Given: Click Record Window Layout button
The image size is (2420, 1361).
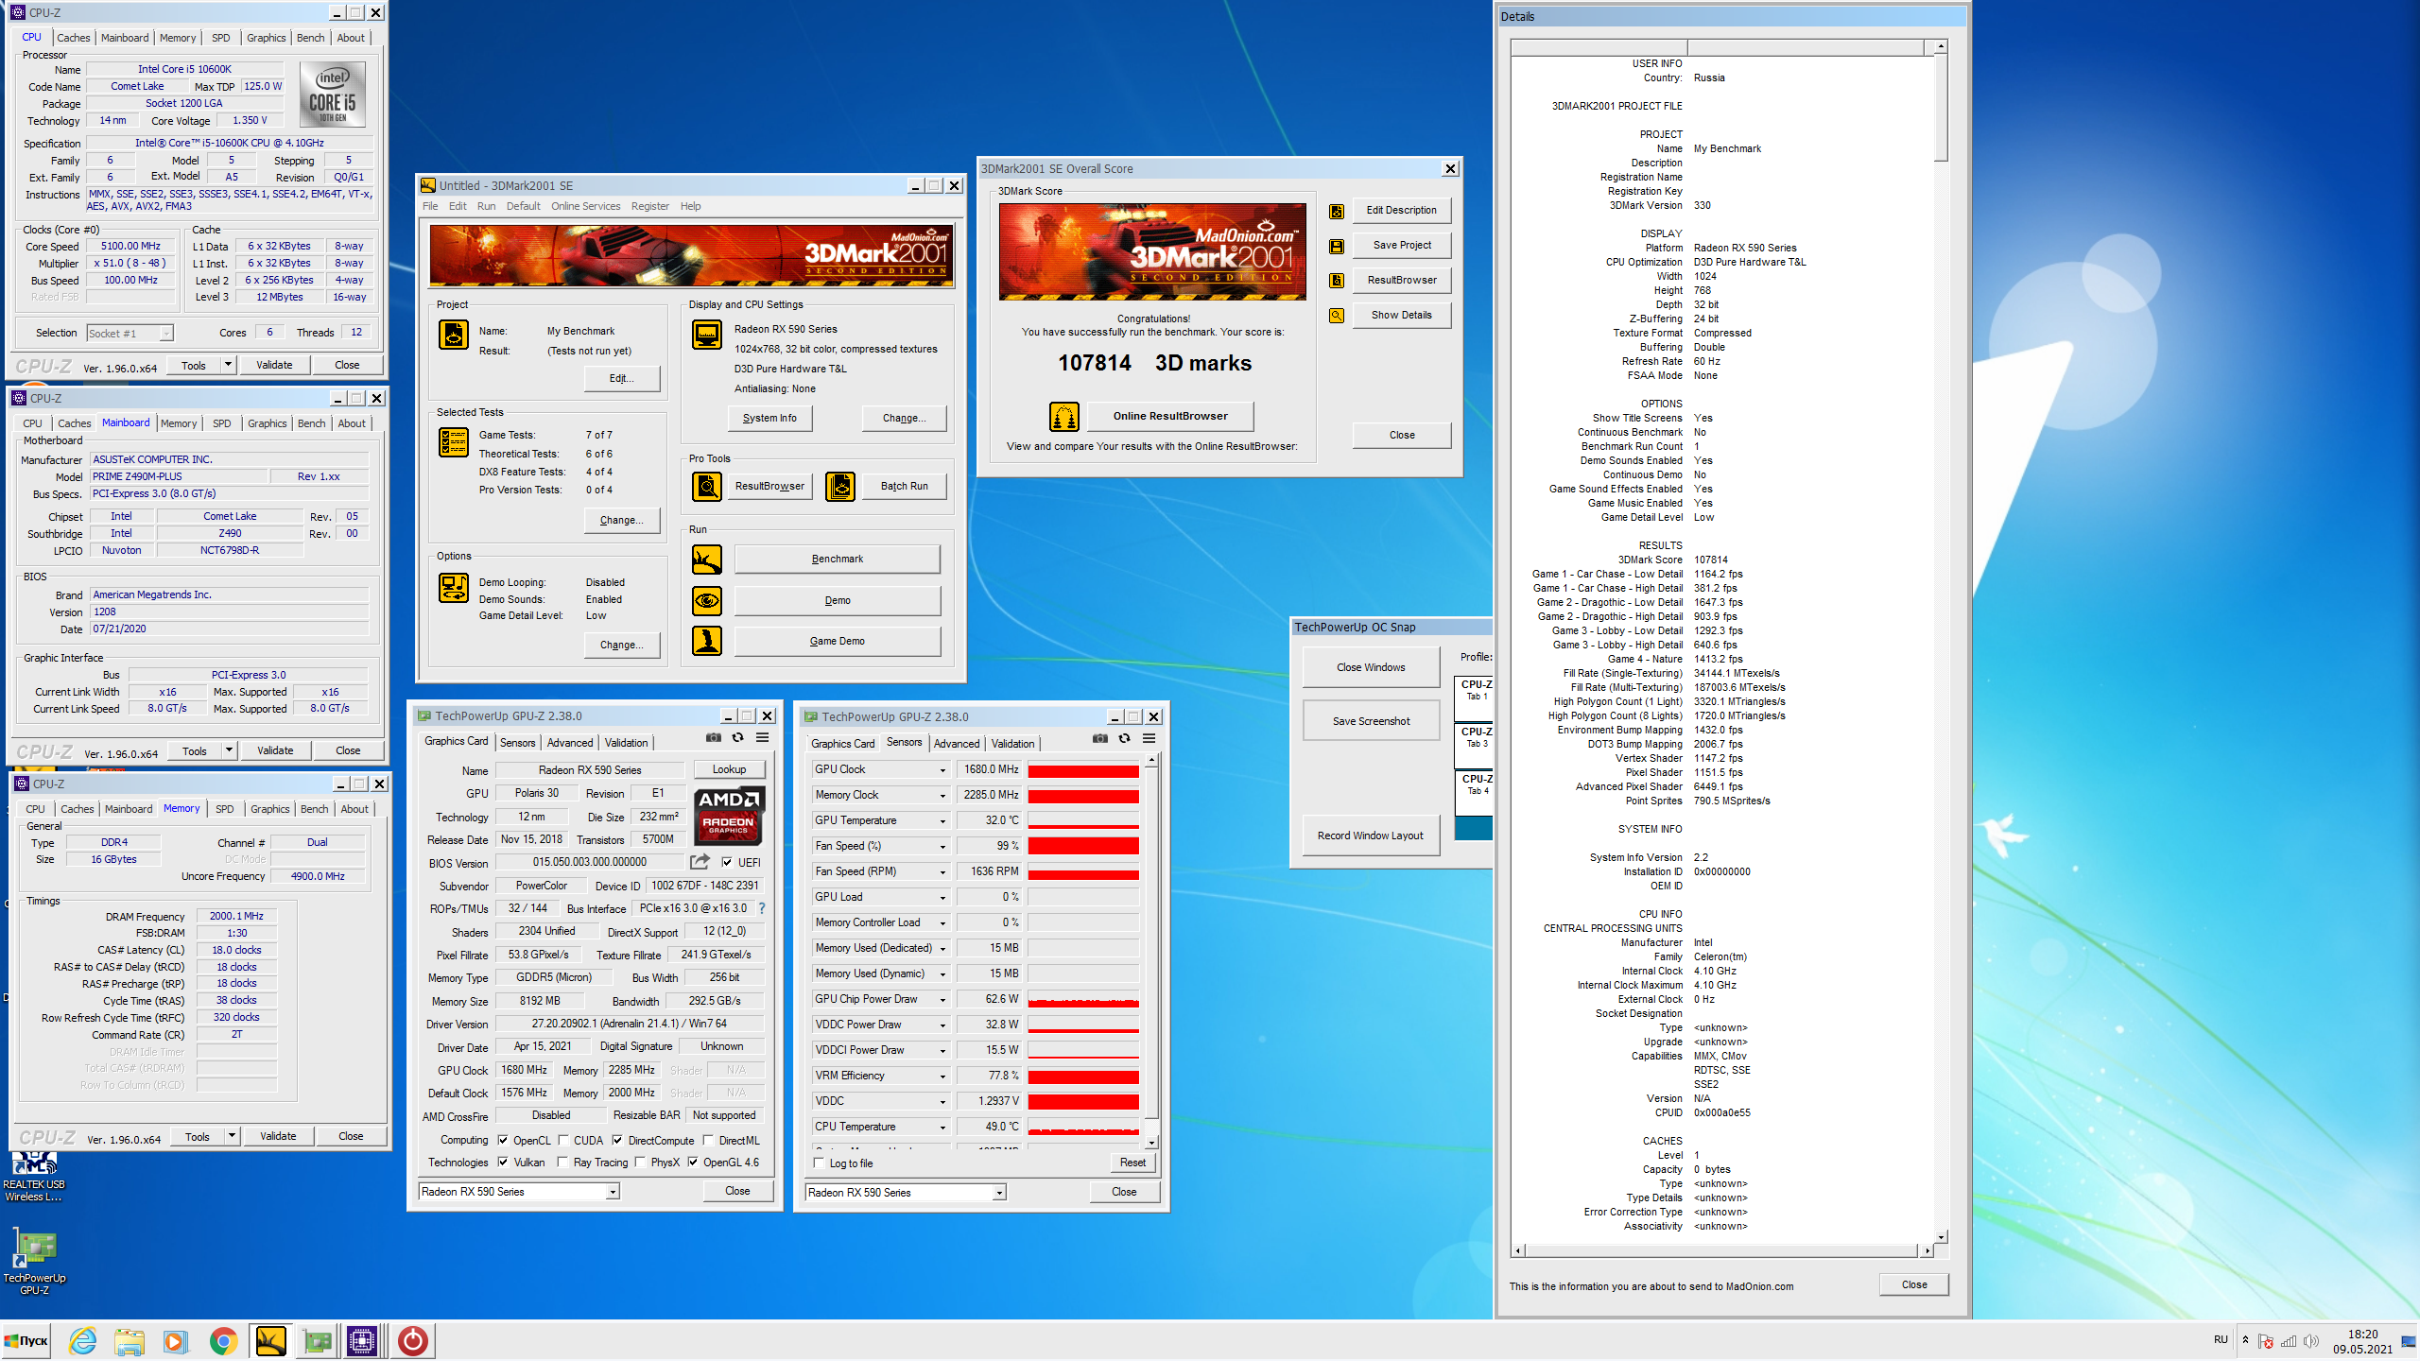Looking at the screenshot, I should 1371,836.
